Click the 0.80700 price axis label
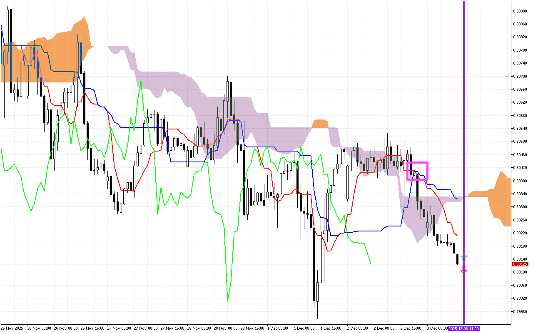Image resolution: width=533 pixels, height=333 pixels. pyautogui.click(x=519, y=77)
